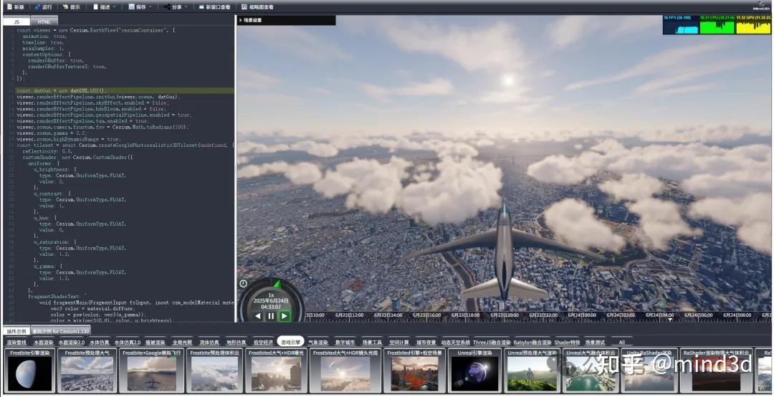Open the 新窗口查看 new window viewer
Screen dimensions: 774x397
(215, 6)
